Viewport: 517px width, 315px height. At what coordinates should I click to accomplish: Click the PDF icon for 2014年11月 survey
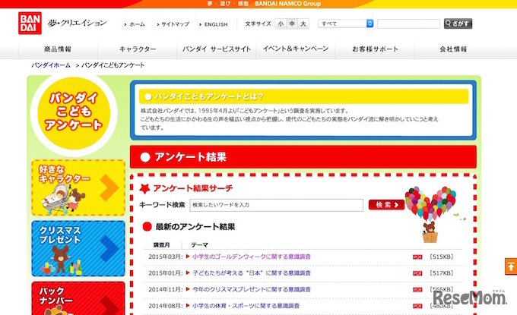(x=417, y=290)
